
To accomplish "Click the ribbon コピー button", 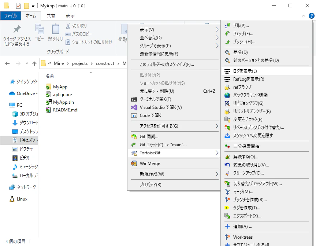I will point(39,32).
